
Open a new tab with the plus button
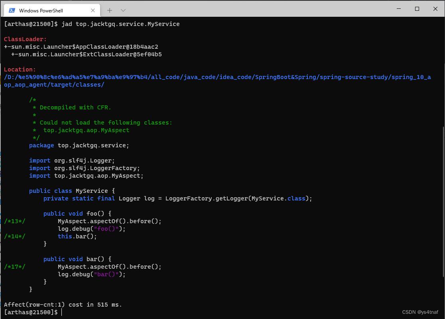[x=110, y=10]
